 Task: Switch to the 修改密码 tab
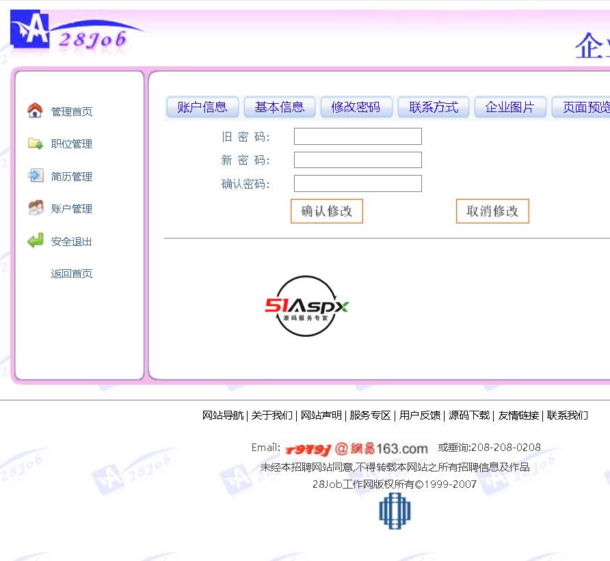tap(356, 107)
